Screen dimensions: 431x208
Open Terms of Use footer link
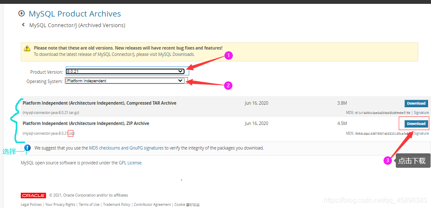[x=89, y=205]
